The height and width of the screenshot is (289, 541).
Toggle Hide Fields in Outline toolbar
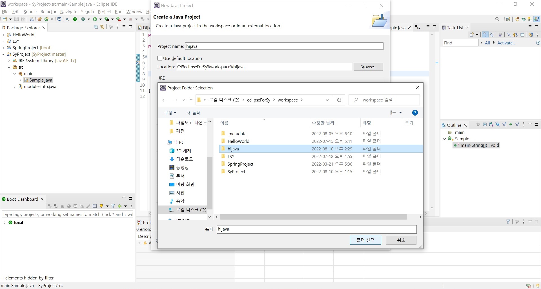click(498, 125)
